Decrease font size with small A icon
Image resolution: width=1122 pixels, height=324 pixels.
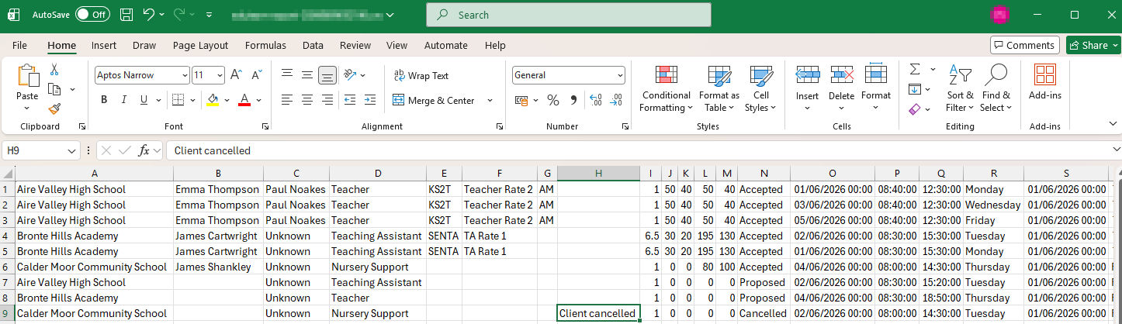click(255, 75)
